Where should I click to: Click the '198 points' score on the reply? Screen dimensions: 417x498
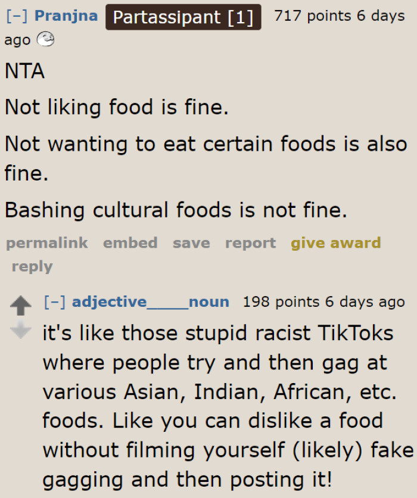coord(280,301)
